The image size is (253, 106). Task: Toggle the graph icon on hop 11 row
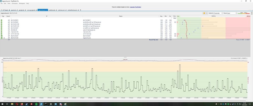click(x=4, y=38)
